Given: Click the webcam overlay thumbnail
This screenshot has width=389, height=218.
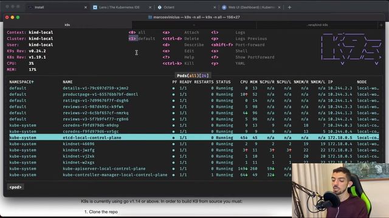Looking at the screenshot, I should tap(340, 190).
